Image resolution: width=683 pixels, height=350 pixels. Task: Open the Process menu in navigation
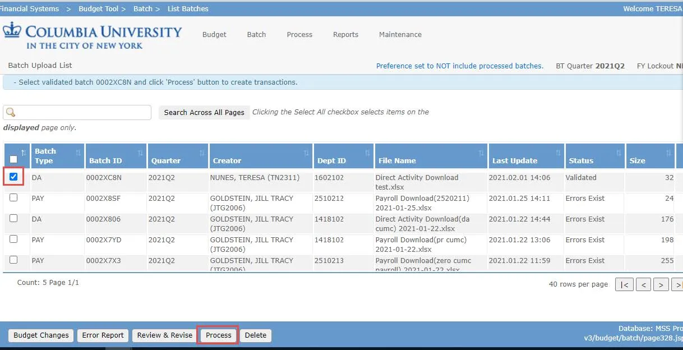click(299, 34)
